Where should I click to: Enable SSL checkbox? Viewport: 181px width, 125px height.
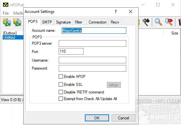click(61, 84)
